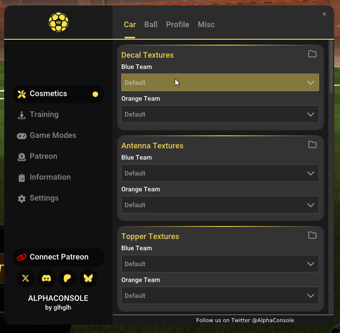
Task: Open the Decal Textures folder icon
Action: click(312, 54)
